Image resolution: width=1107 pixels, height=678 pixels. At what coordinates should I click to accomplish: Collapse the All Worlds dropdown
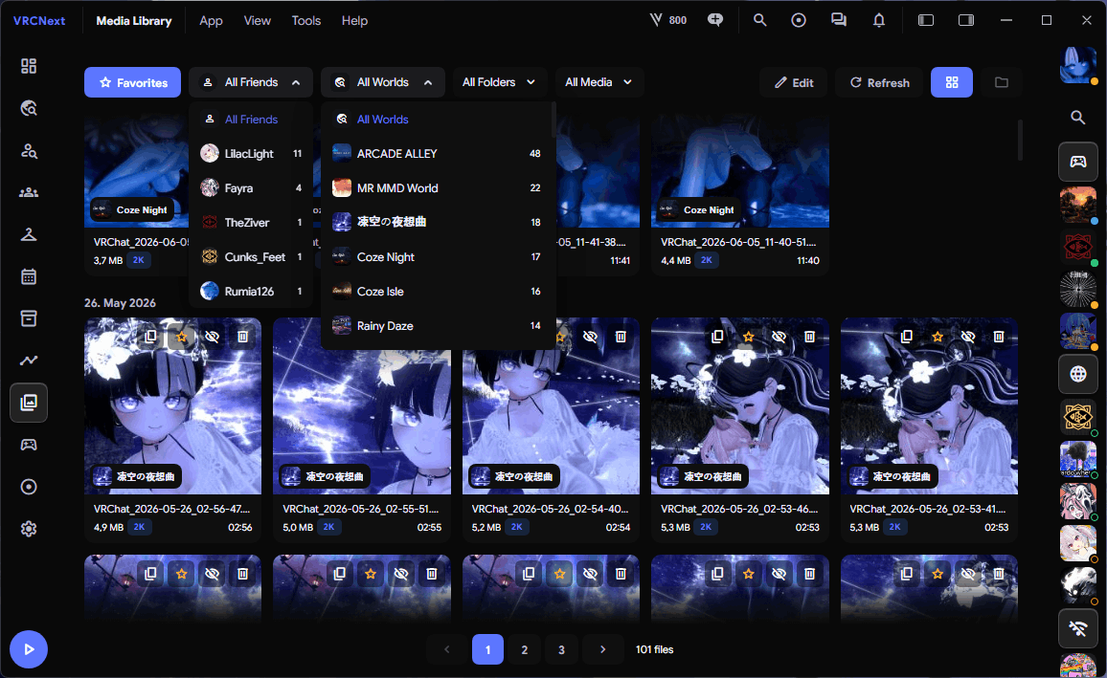[383, 82]
